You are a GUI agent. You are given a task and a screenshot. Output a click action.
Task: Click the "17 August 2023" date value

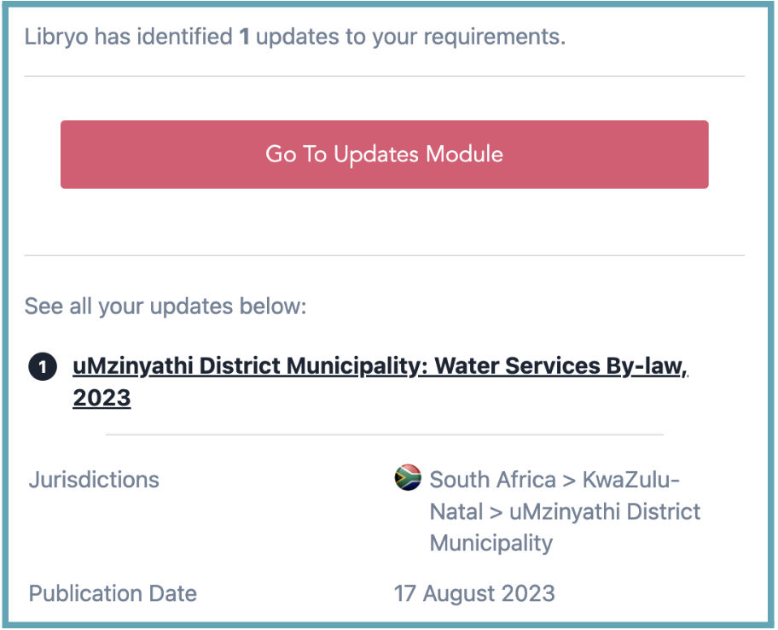(473, 594)
